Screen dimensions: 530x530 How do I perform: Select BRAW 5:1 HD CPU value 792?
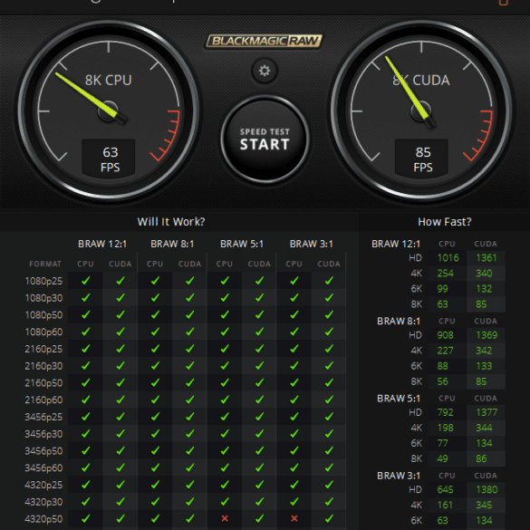click(x=445, y=412)
